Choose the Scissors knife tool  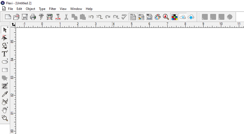5,102
